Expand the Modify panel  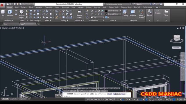click(x=64, y=21)
